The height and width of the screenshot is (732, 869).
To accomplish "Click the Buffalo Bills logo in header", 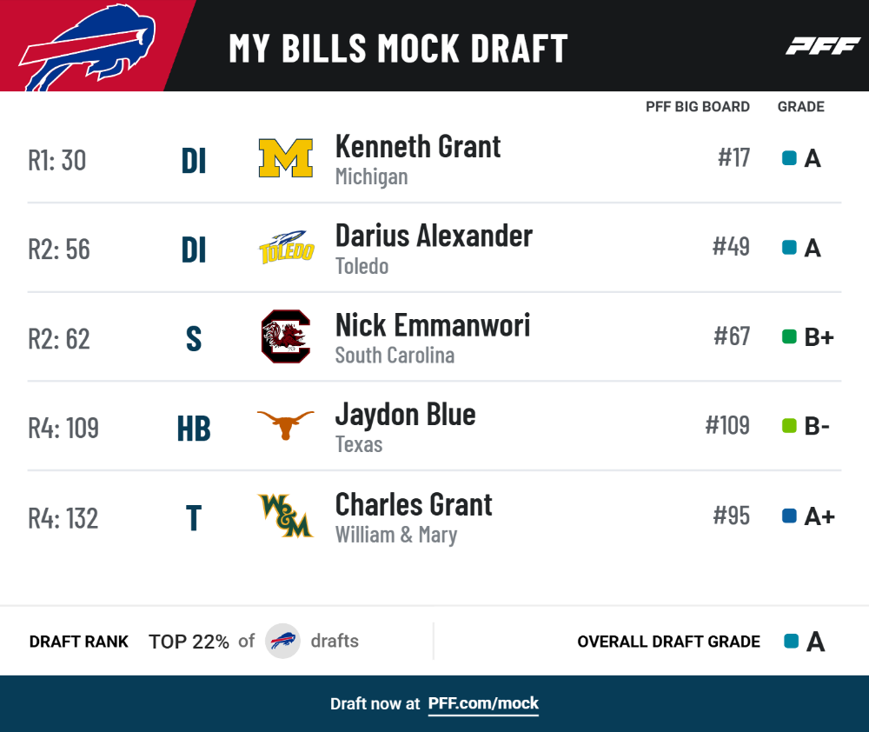I will [88, 47].
